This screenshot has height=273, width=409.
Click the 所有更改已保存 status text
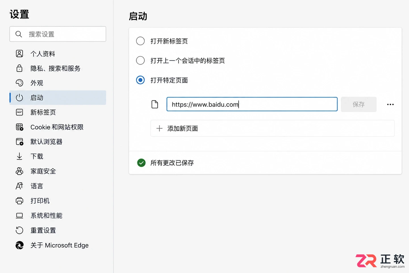point(172,163)
